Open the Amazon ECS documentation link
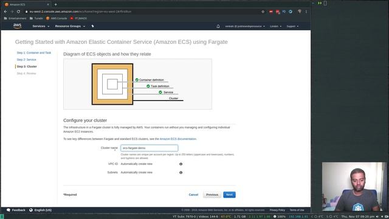Screen dimensions: 389x219 click(178, 139)
